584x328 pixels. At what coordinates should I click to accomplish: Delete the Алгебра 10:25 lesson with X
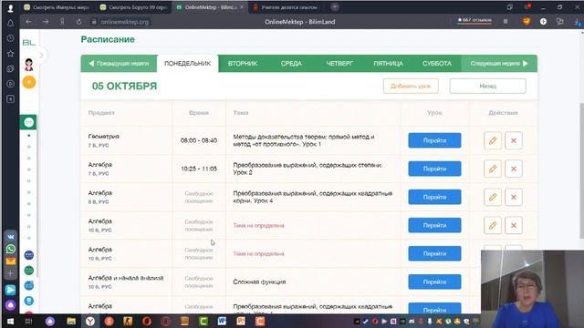click(514, 169)
